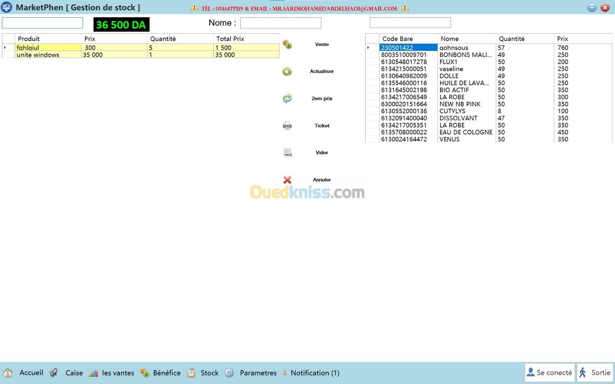This screenshot has width=615, height=384.
Task: Minimize the MarketPhen window
Action: [592, 7]
